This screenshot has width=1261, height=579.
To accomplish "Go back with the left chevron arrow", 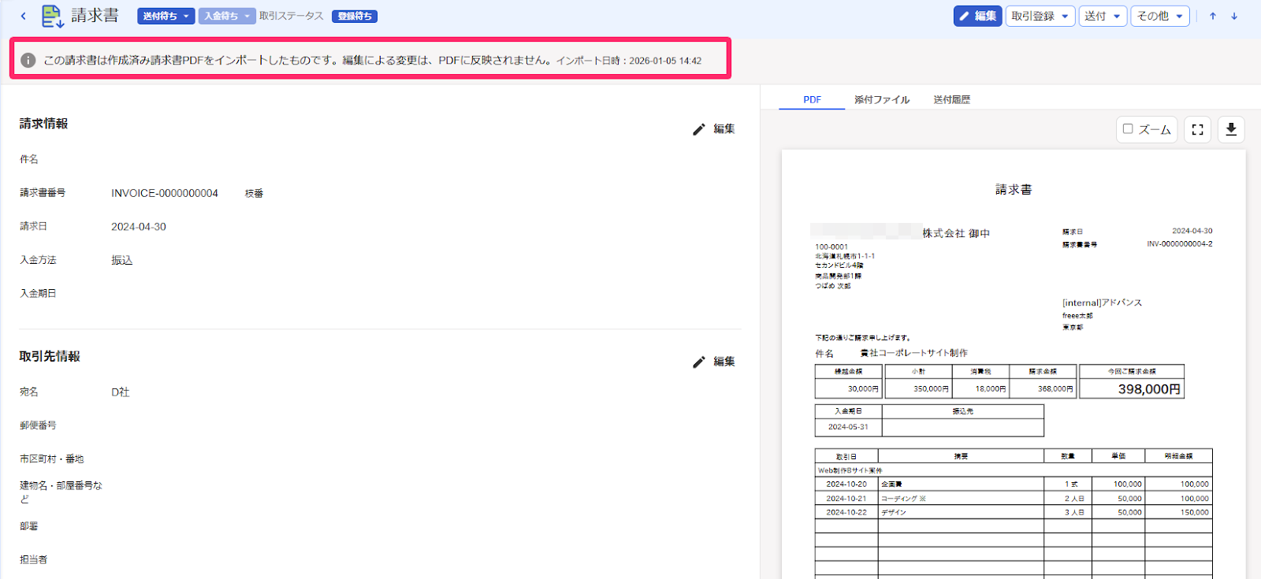I will pyautogui.click(x=24, y=16).
